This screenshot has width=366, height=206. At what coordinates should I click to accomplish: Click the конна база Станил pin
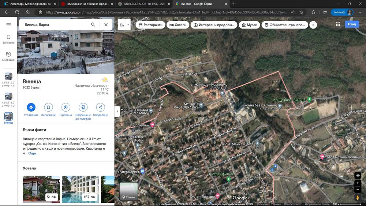click(280, 106)
